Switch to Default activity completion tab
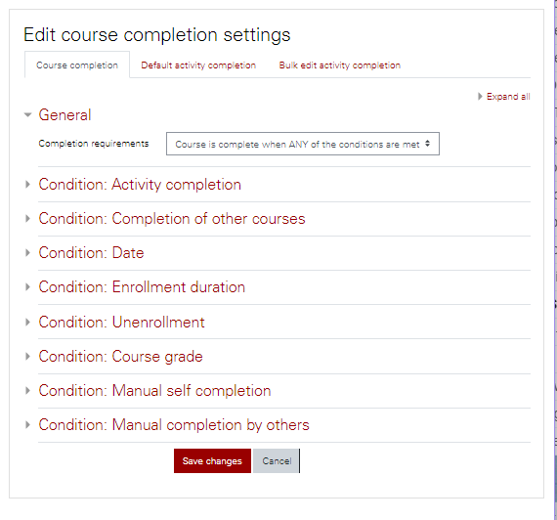 (x=198, y=65)
